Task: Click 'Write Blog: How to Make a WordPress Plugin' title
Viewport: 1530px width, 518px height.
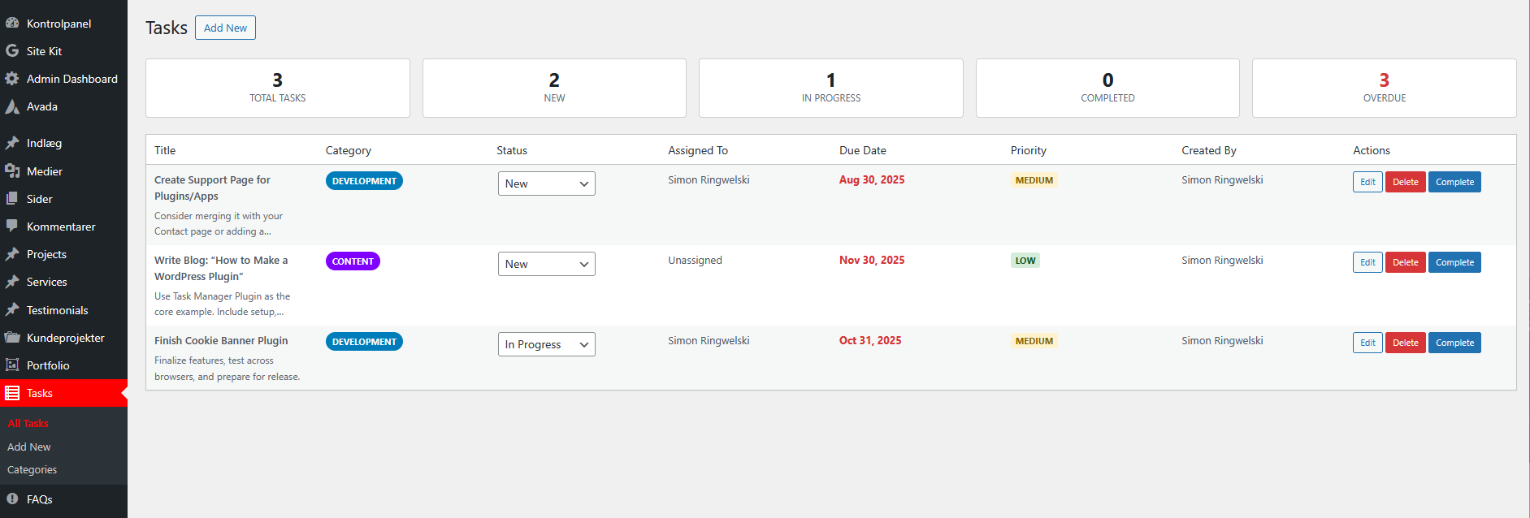Action: 221,268
